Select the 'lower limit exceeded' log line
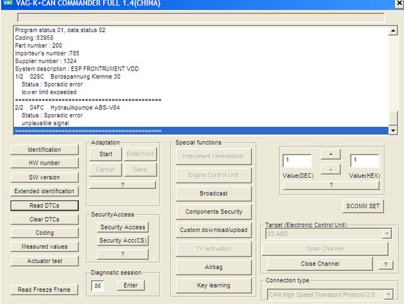Viewport: 404px width, 304px height. tap(49, 92)
